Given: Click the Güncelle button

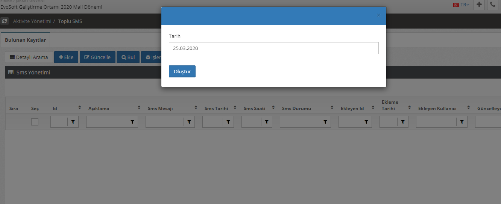Looking at the screenshot, I should pyautogui.click(x=97, y=57).
